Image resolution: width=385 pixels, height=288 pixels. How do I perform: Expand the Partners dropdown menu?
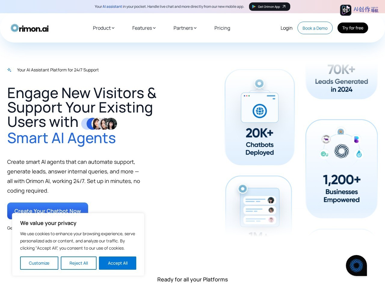pos(185,28)
